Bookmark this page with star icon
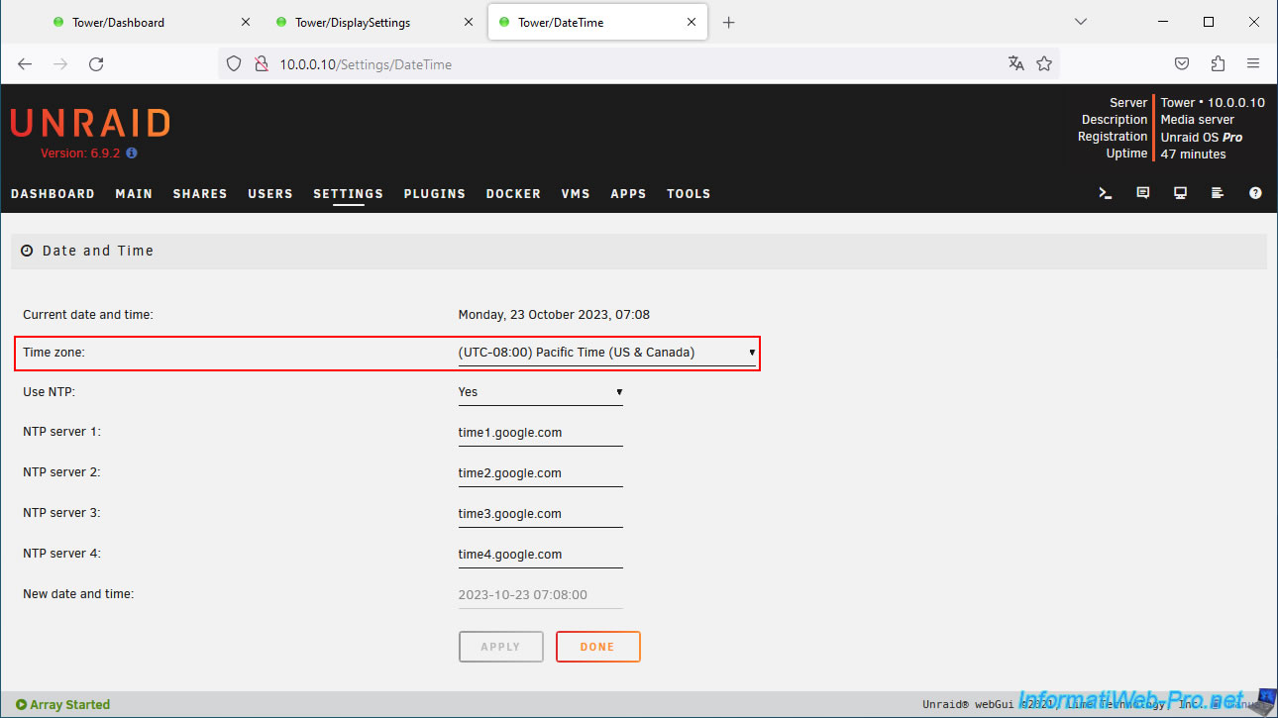Viewport: 1278px width, 718px height. click(1044, 63)
